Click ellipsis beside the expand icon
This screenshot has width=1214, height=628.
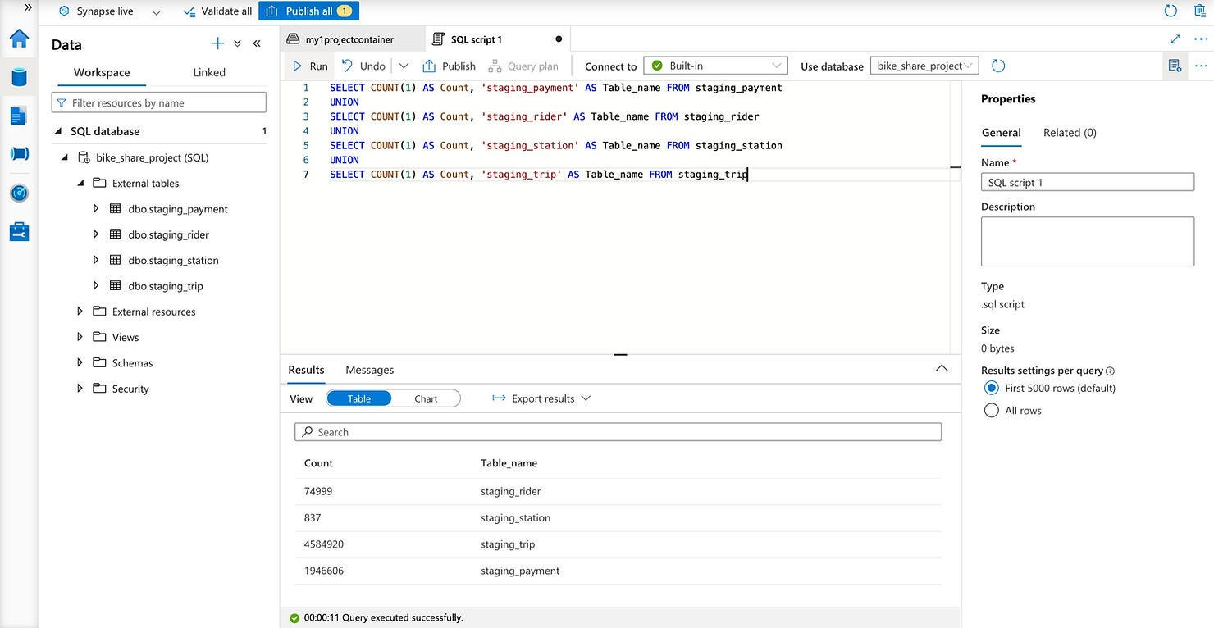coord(1201,39)
